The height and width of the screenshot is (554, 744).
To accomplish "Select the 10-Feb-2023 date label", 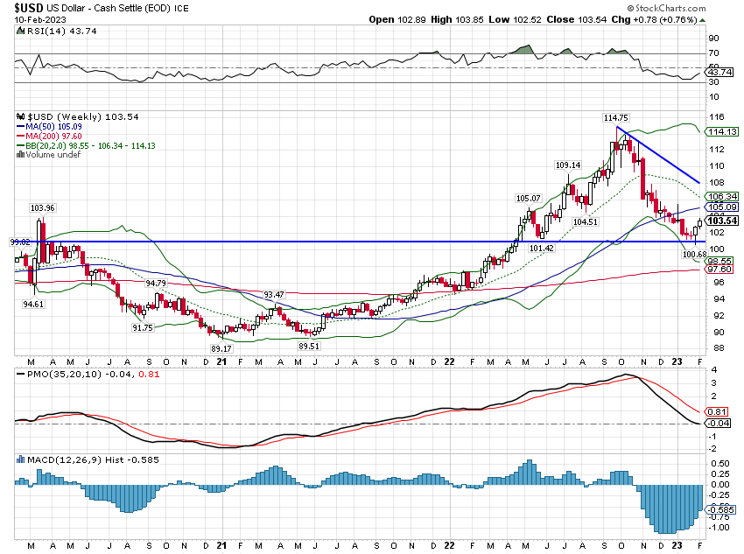I will pos(39,19).
